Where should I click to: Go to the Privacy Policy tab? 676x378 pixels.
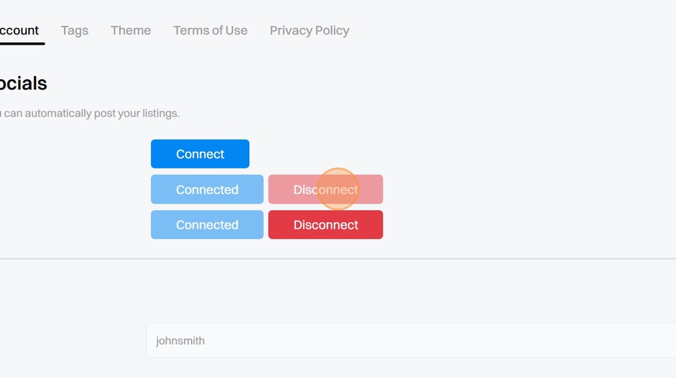pos(309,31)
